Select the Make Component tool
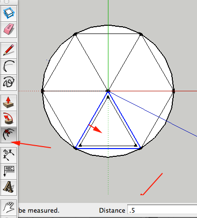 [9, 14]
